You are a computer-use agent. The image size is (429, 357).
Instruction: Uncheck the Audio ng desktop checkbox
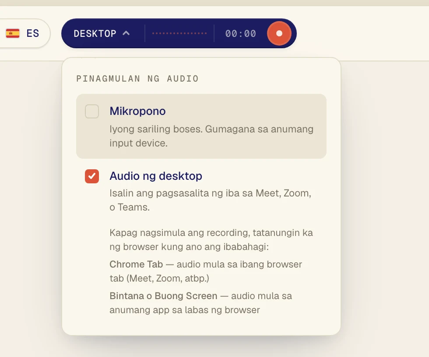point(92,176)
